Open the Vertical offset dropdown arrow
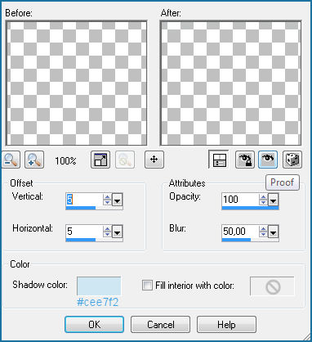This screenshot has width=312, height=342. (x=118, y=200)
